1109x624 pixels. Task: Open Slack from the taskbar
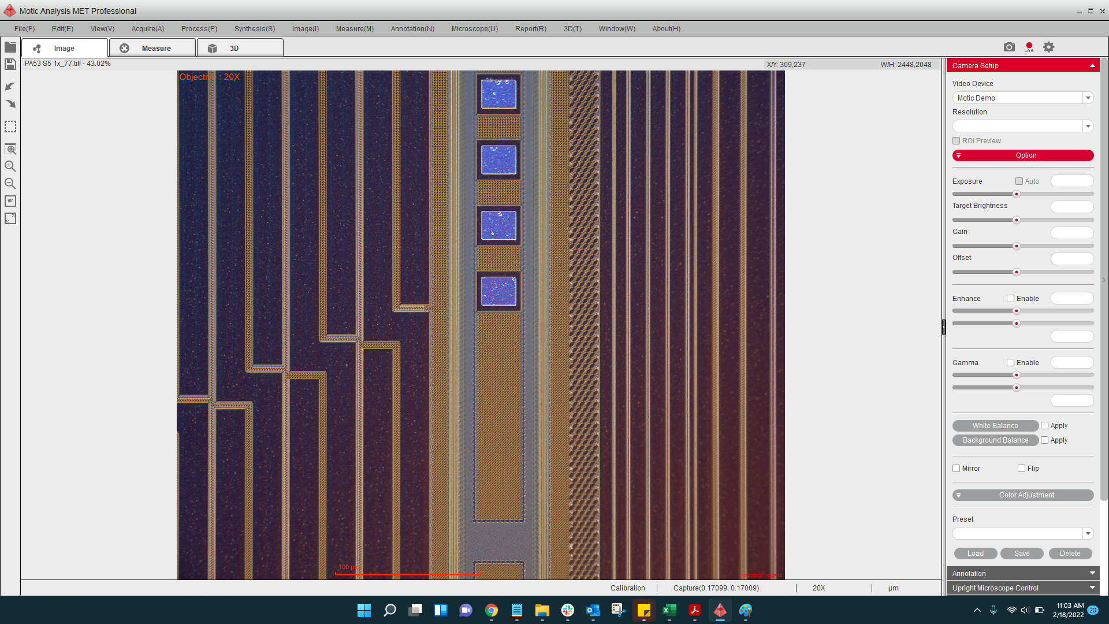pos(568,610)
